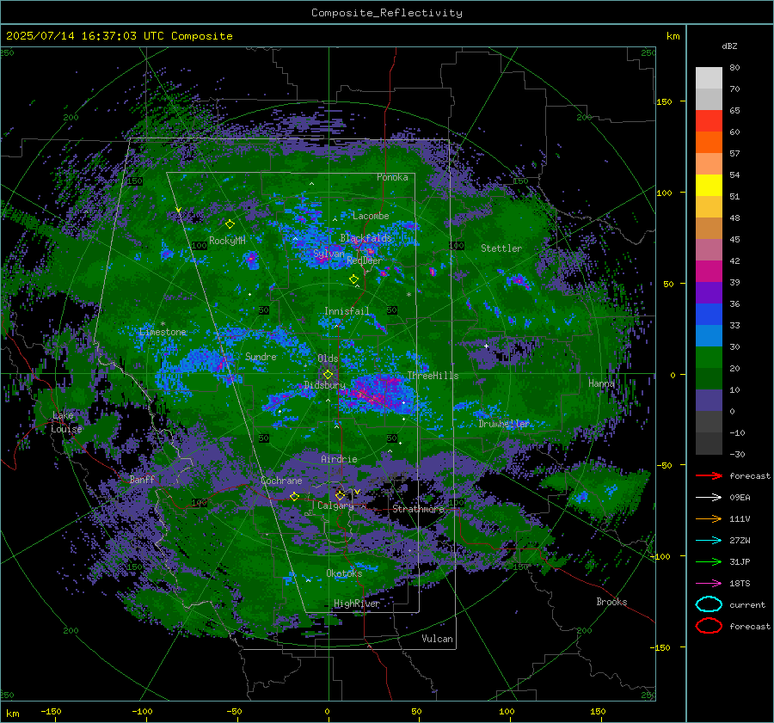Select the light green swatch near 30
The height and width of the screenshot is (723, 774).
709,357
